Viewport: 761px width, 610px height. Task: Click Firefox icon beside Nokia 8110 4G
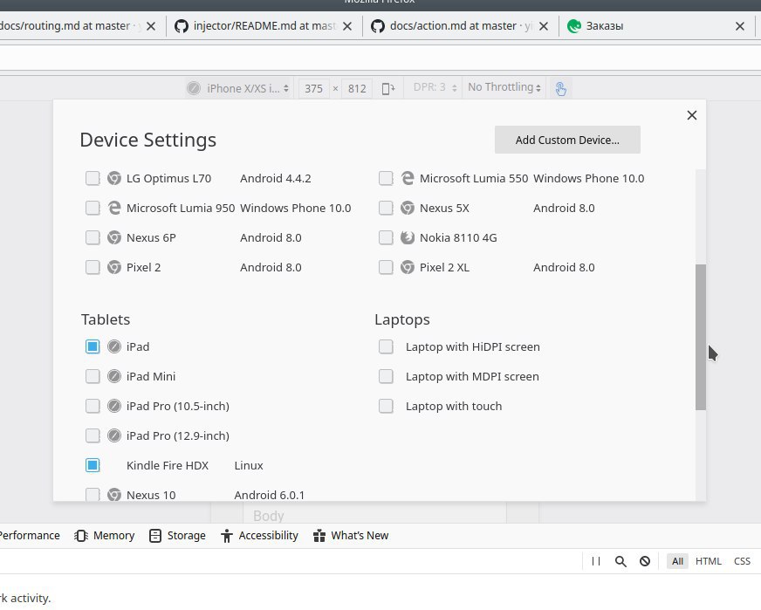[408, 237]
